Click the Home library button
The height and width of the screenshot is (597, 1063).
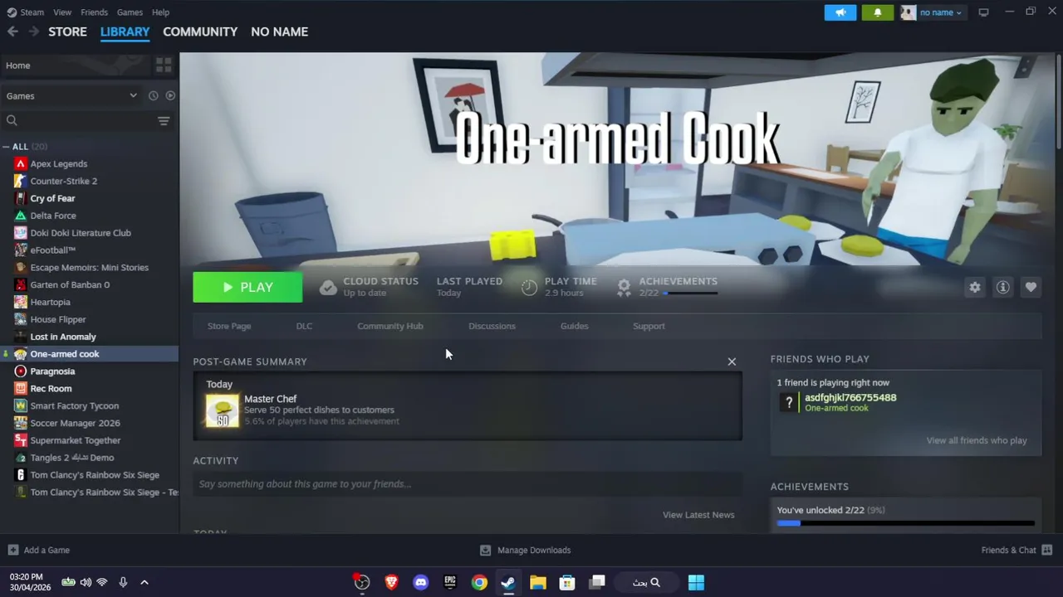click(75, 66)
